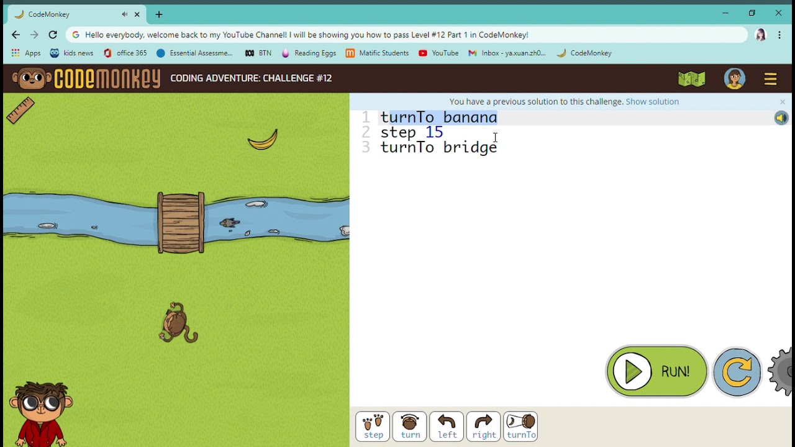Viewport: 795px width, 447px height.
Task: Open the Essential Assessment bookmark
Action: click(x=194, y=53)
